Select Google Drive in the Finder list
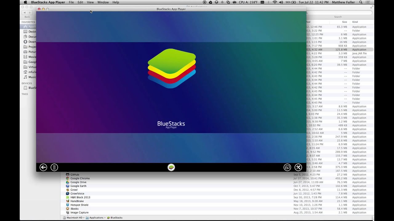The width and height of the screenshot is (394, 221). click(78, 182)
